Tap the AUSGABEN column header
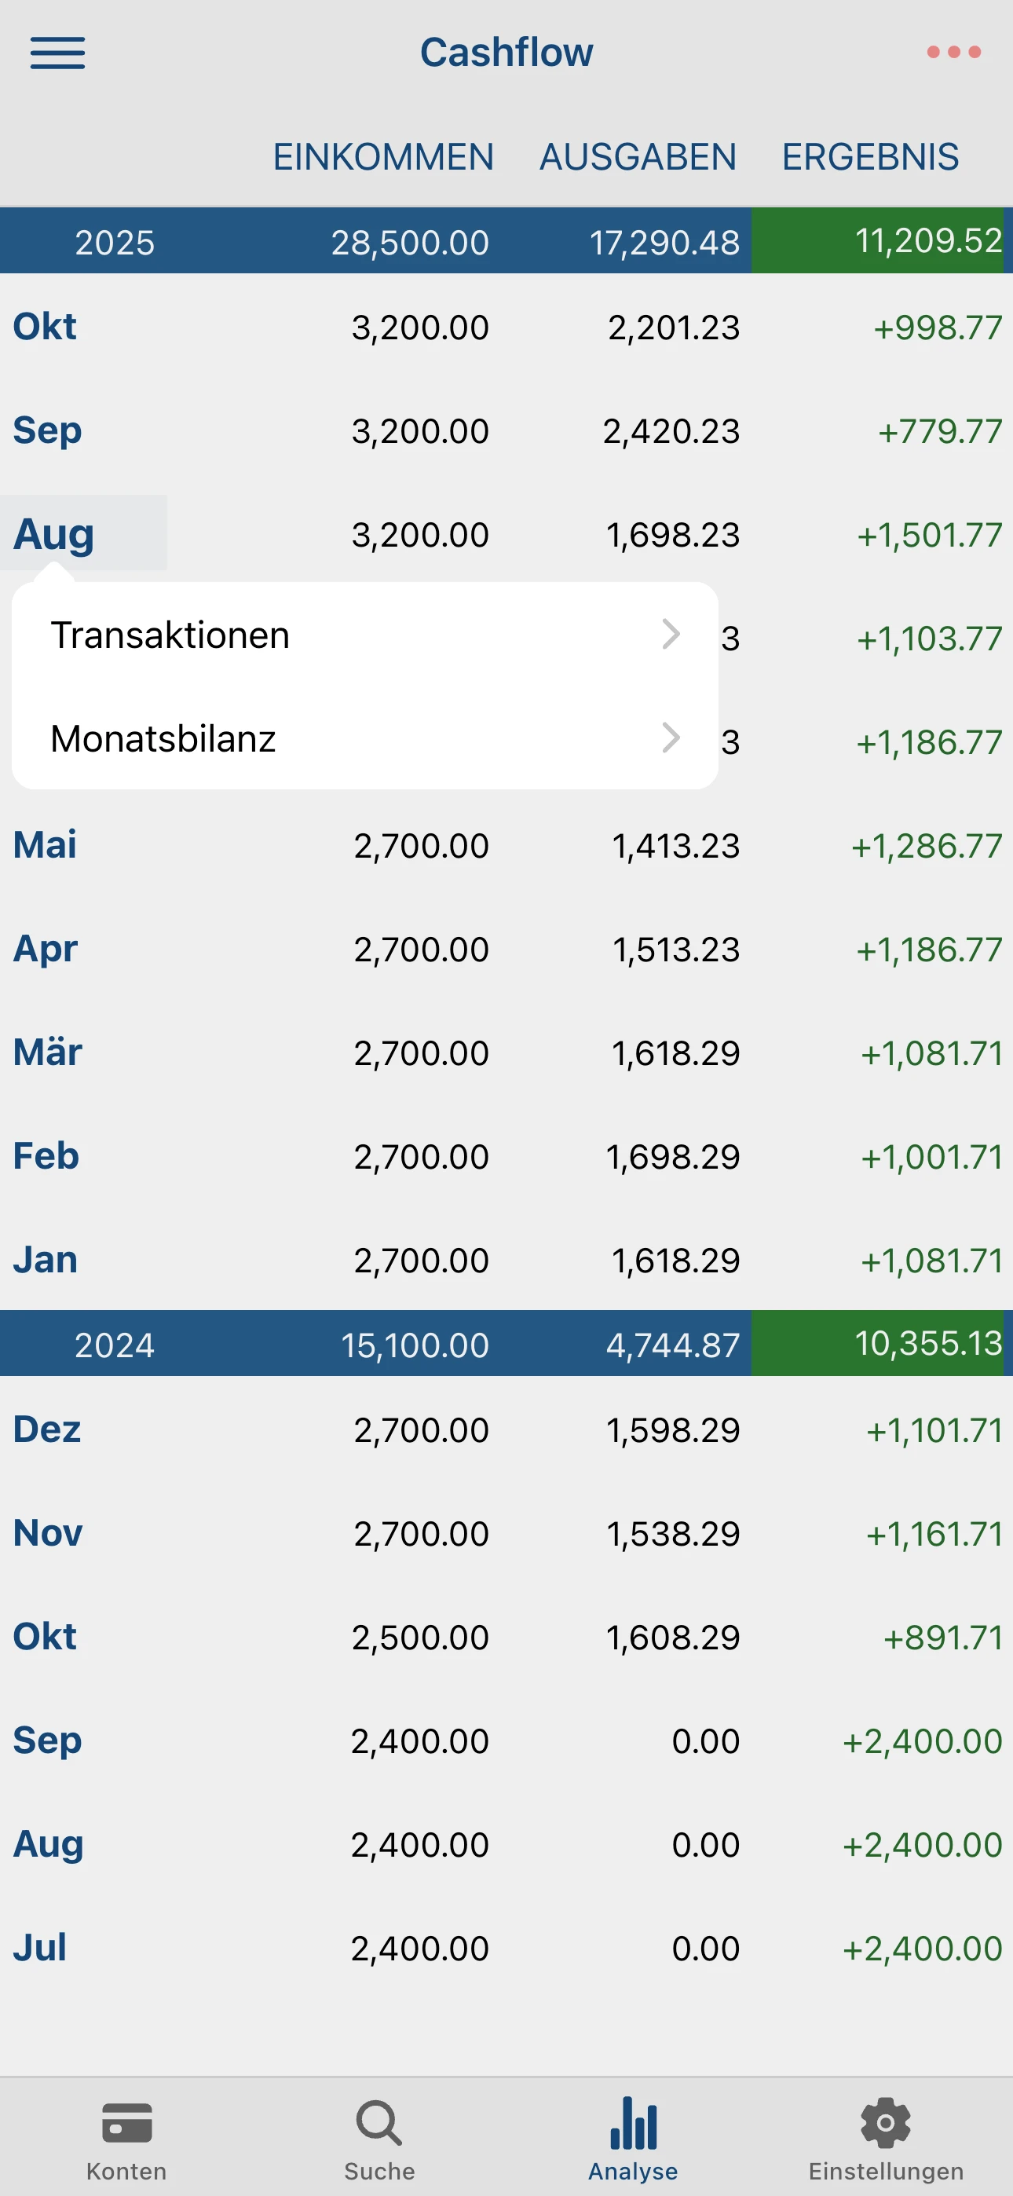1013x2196 pixels. point(638,158)
